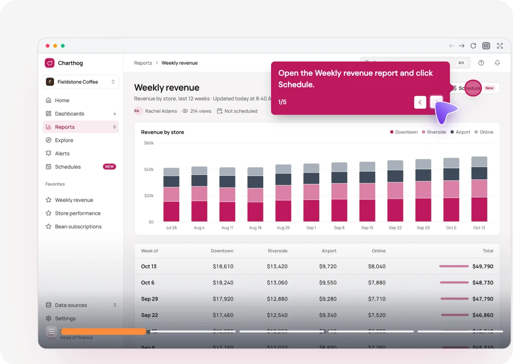This screenshot has height=364, width=513.
Task: Click the $49,790 total cell
Action: [x=483, y=266]
